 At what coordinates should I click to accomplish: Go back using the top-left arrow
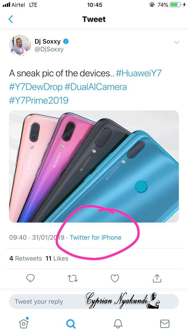[11, 19]
